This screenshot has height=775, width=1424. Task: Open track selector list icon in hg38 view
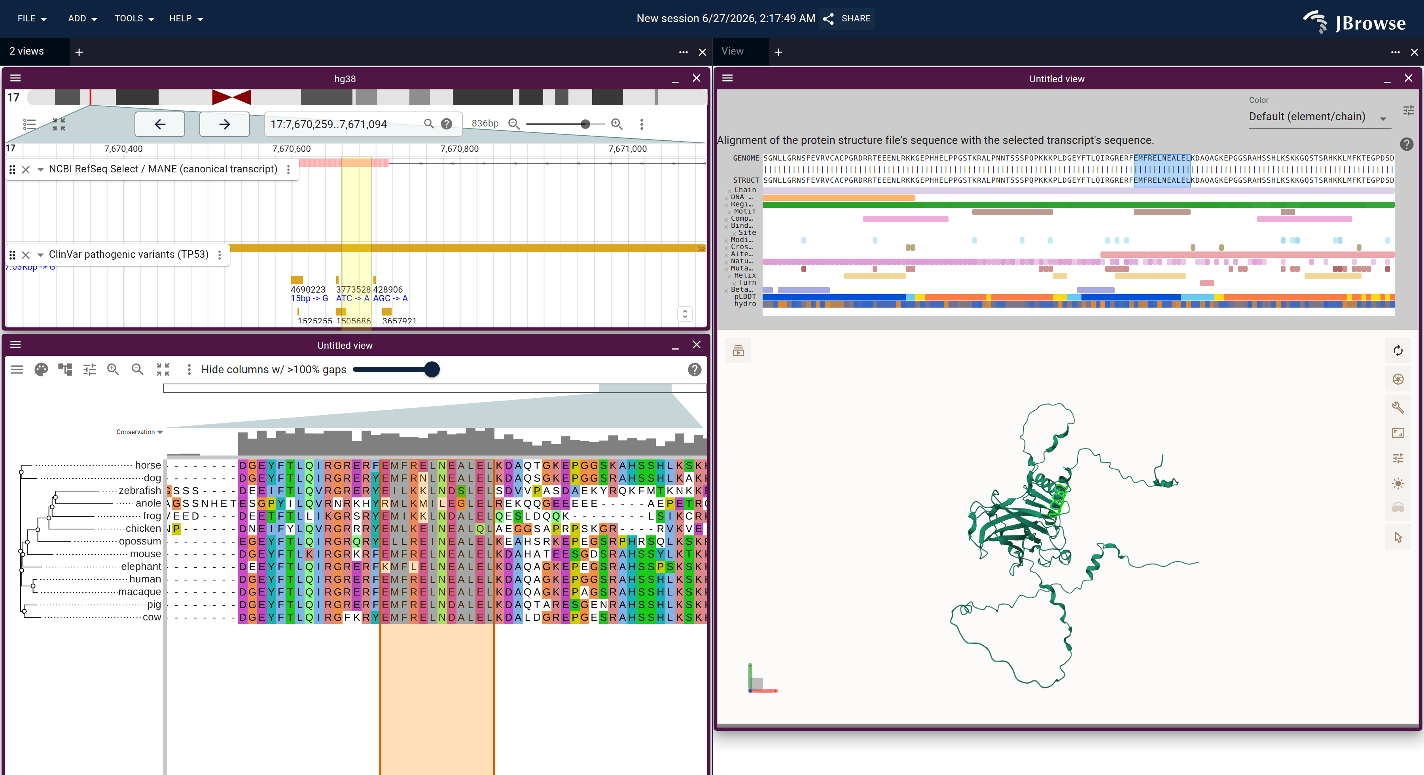pyautogui.click(x=29, y=124)
